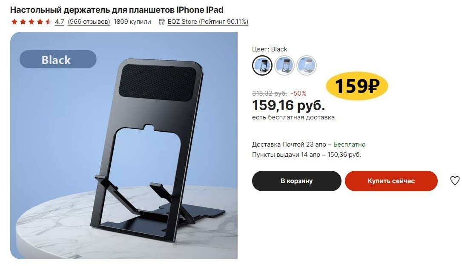Click the store icon beside EQZ Store

coord(161,22)
